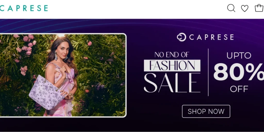Viewport: 264px width, 132px height.
Task: Open the search magnifier icon
Action: (x=231, y=8)
